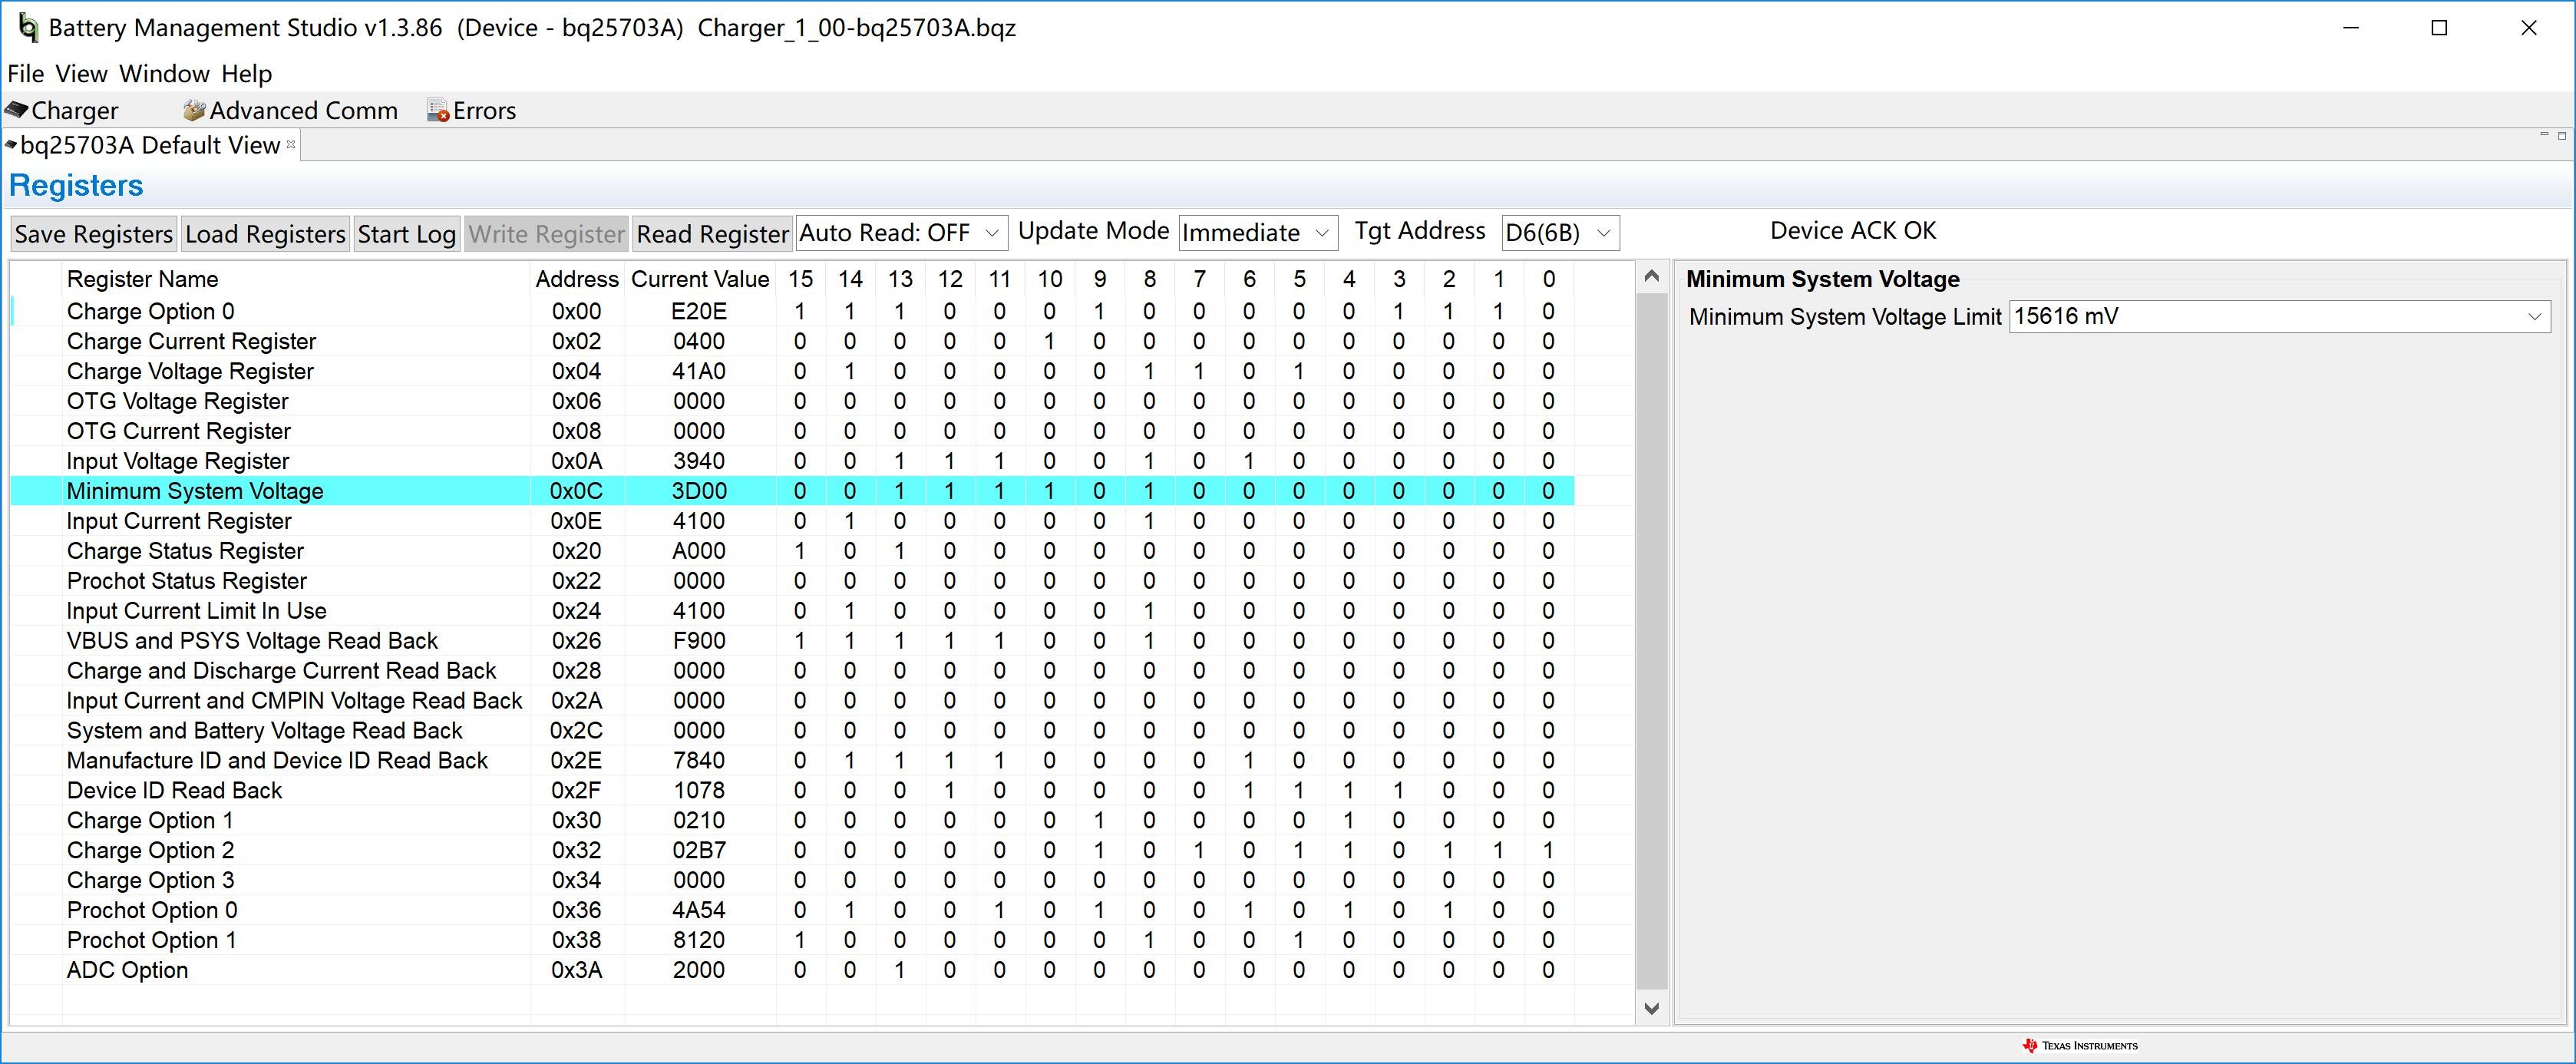Toggle bit 14 of Input Current Register

850,521
